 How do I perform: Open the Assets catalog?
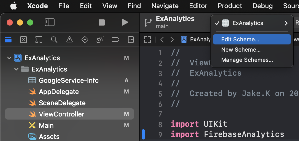(x=49, y=137)
